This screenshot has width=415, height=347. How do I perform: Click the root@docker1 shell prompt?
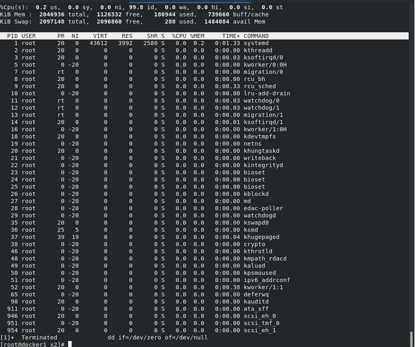(x=32, y=344)
